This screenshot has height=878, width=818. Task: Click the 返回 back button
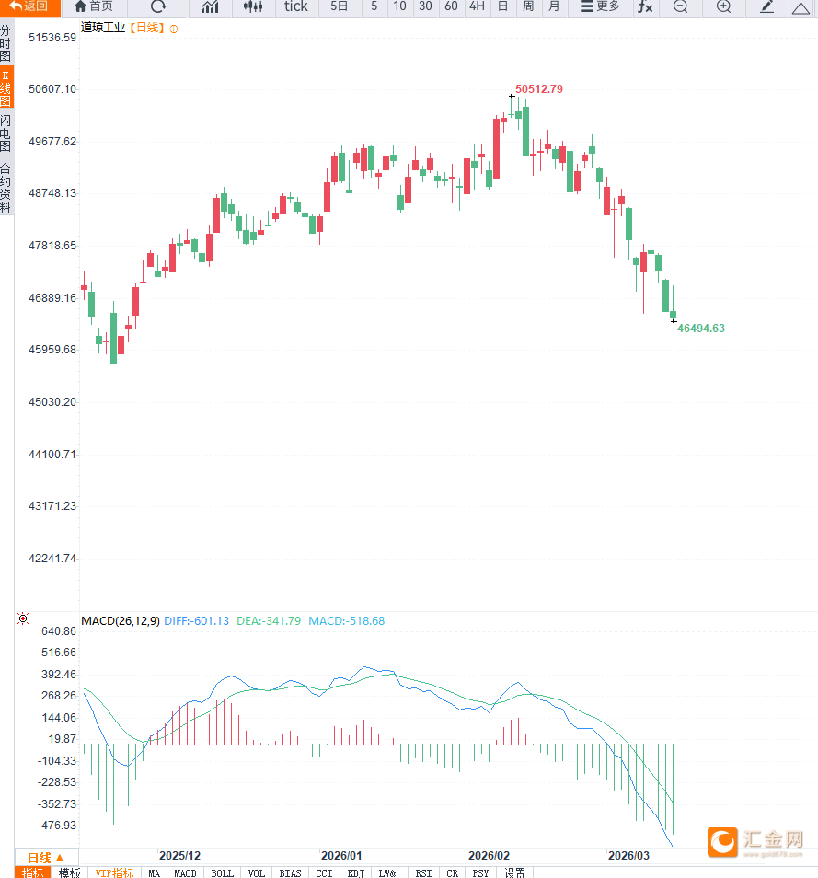(29, 6)
